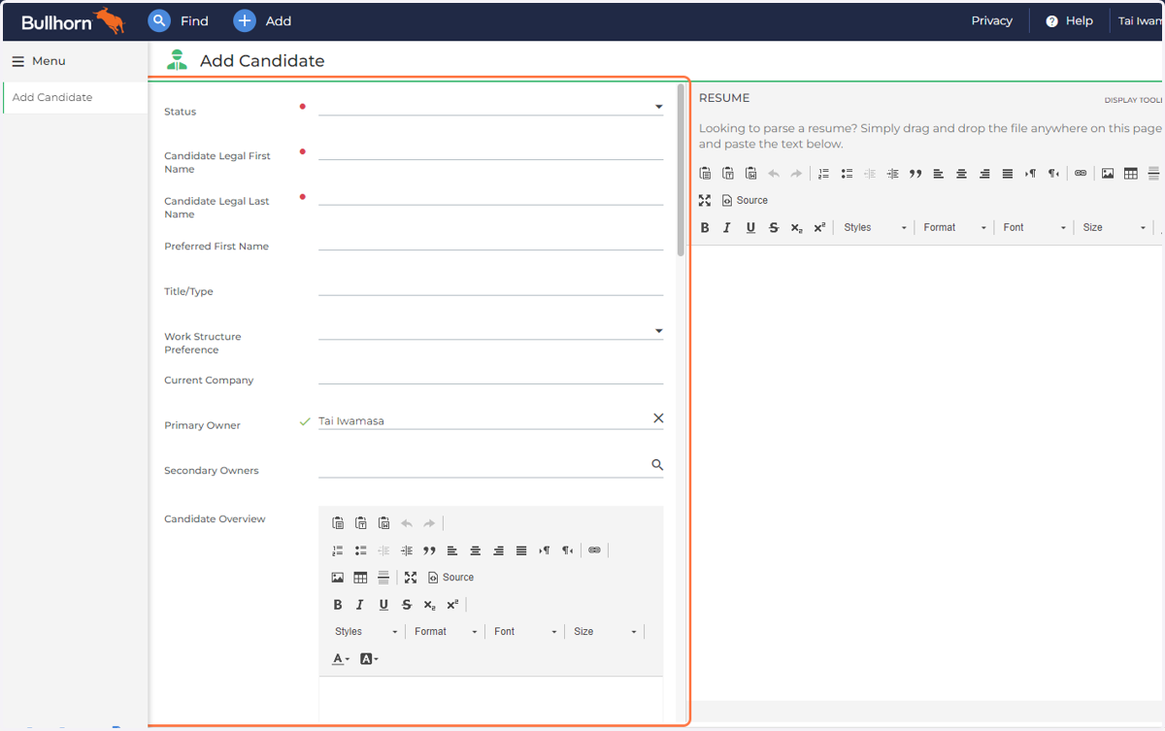
Task: Click the Bullhorn logo
Action: point(74,20)
